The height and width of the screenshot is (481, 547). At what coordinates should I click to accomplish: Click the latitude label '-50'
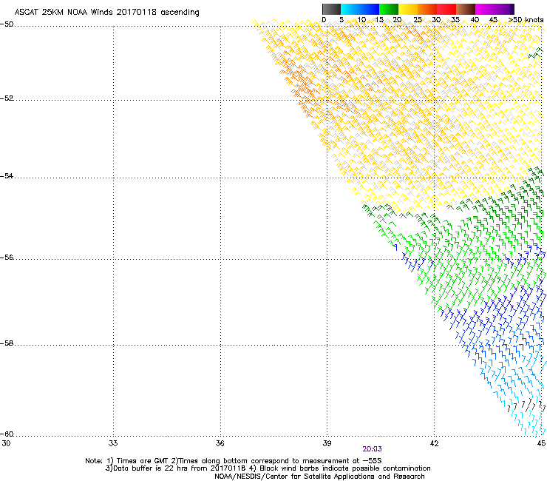(7, 24)
